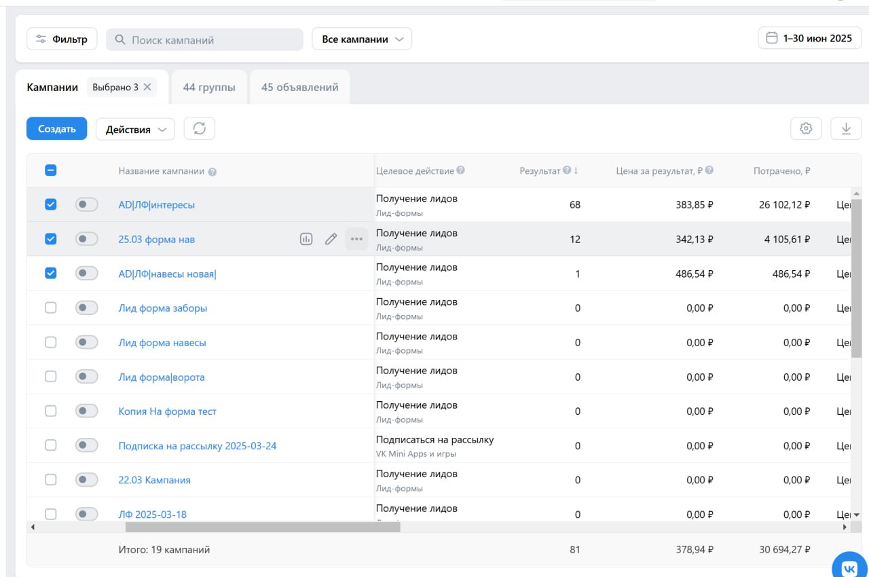869x577 pixels.
Task: Switch to the 45 объявлений tab
Action: [299, 87]
